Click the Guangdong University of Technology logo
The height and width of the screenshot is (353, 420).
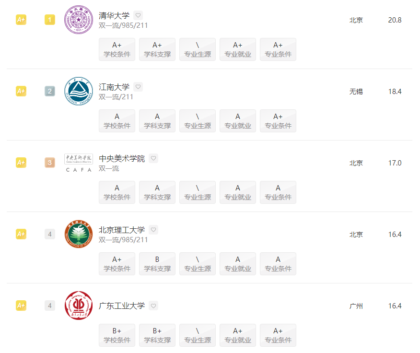pos(79,306)
